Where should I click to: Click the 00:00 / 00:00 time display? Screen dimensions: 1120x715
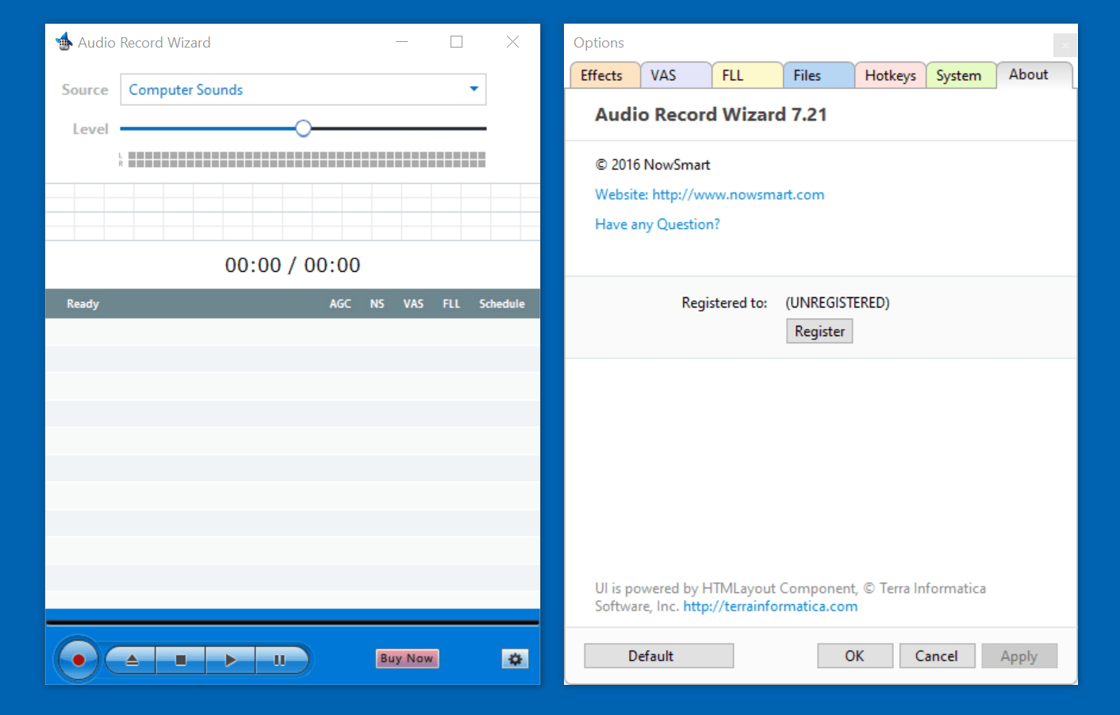[293, 265]
